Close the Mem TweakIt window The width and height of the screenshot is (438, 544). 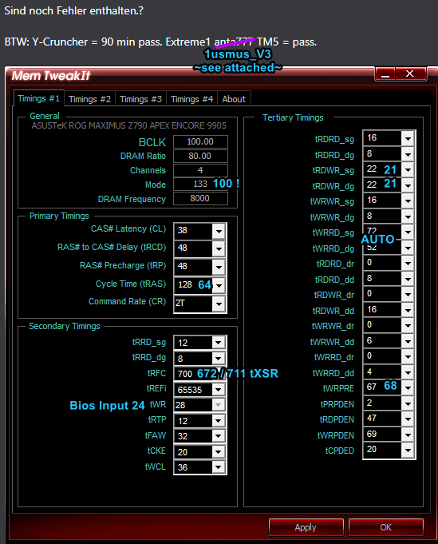click(x=410, y=74)
